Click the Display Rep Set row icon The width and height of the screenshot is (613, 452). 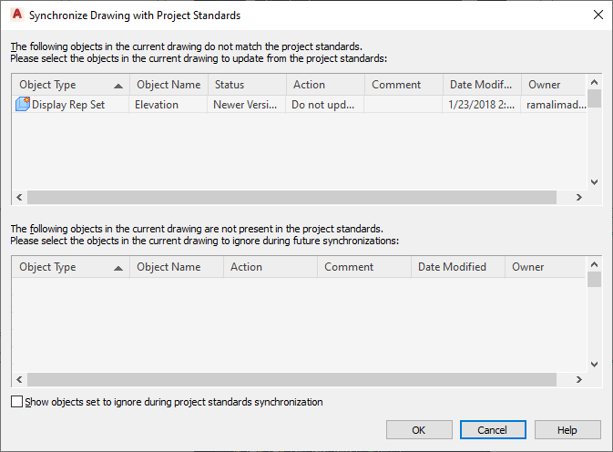tap(23, 105)
